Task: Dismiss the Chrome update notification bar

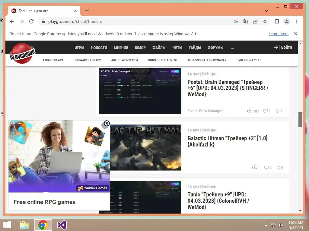Action: [x=296, y=34]
